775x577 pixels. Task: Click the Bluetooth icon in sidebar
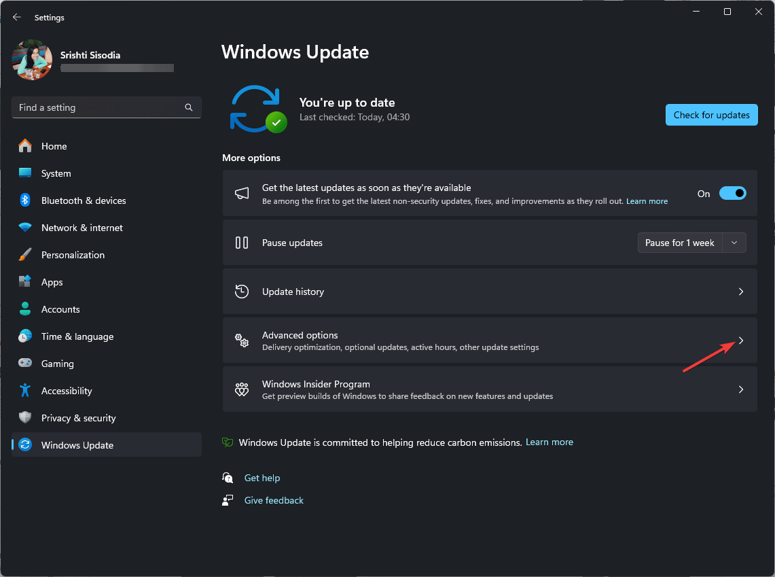click(25, 200)
